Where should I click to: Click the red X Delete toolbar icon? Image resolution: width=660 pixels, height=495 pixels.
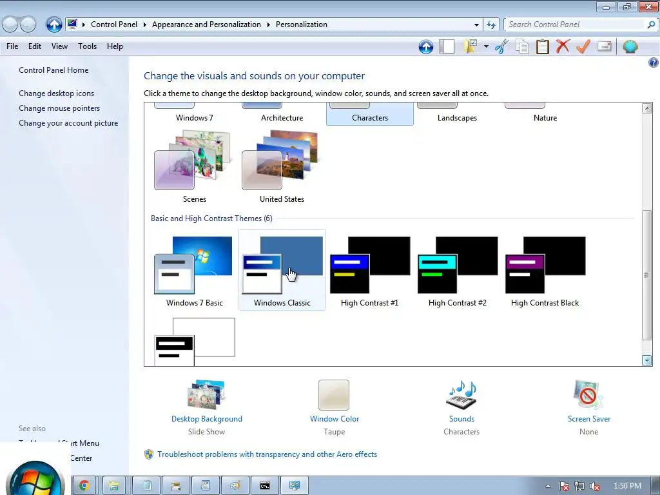pos(563,46)
